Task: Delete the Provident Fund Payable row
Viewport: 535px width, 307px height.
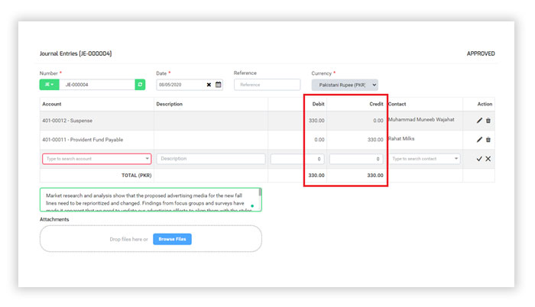Action: coord(488,140)
